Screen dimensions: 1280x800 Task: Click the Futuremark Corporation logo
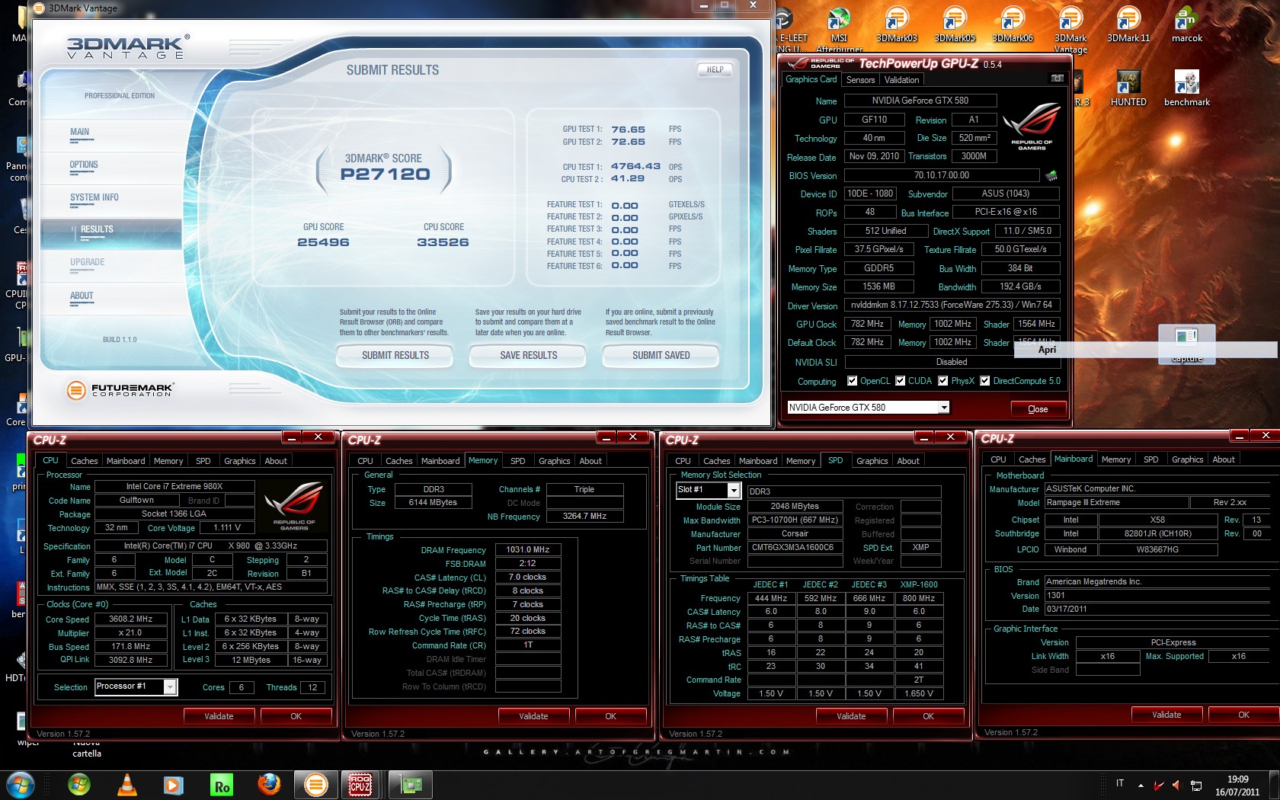coord(120,390)
